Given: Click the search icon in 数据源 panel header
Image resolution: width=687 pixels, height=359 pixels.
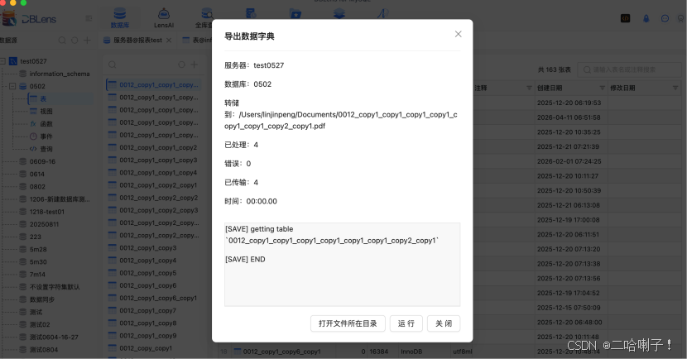Looking at the screenshot, I should [62, 41].
